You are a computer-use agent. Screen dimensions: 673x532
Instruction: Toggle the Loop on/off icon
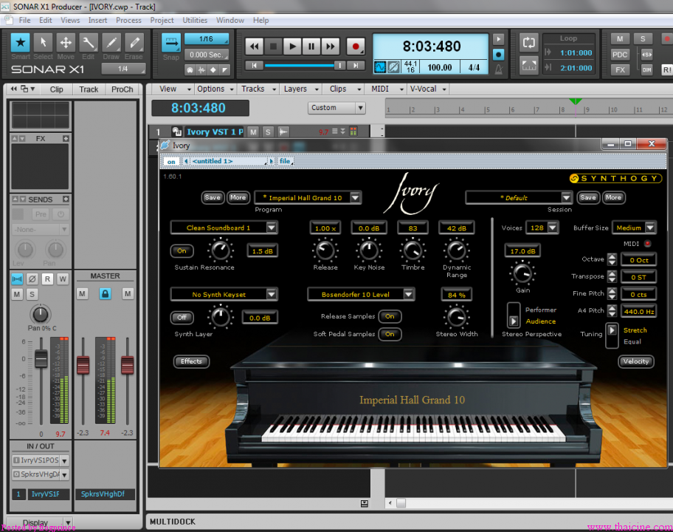[x=528, y=43]
